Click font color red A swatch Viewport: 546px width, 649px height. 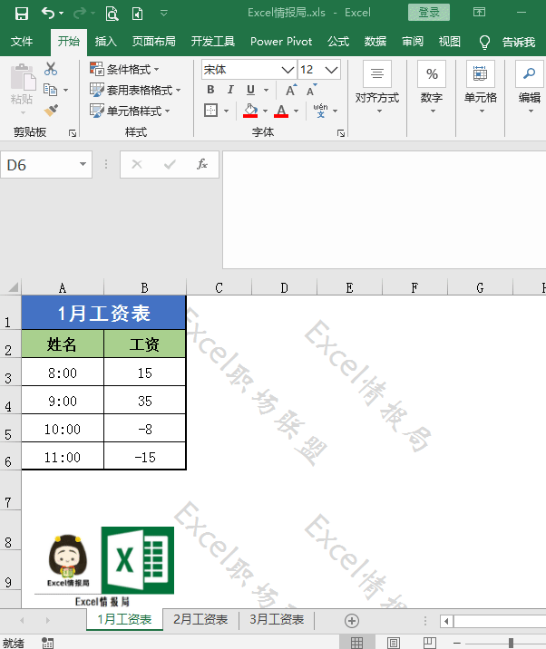pos(281,111)
